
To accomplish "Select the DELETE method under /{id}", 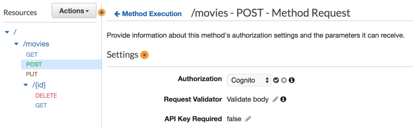I will [x=46, y=96].
